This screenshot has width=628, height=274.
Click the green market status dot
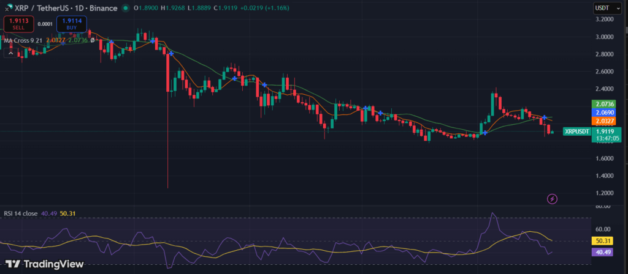126,8
